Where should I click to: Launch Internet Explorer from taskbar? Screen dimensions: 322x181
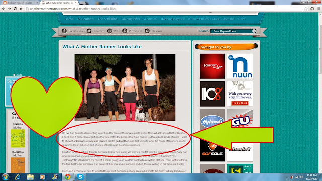click(x=18, y=177)
